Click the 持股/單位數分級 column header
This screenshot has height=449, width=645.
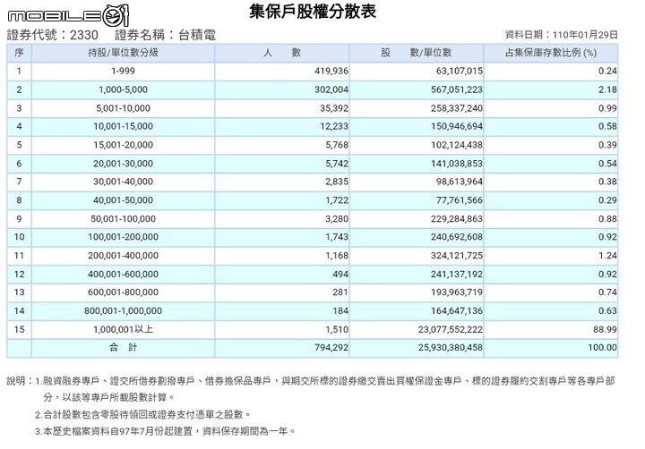(x=123, y=53)
